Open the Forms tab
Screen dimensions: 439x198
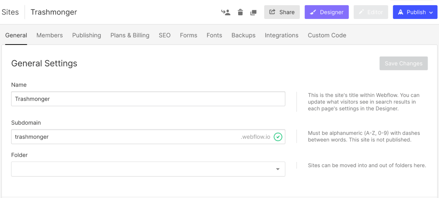tap(188, 35)
